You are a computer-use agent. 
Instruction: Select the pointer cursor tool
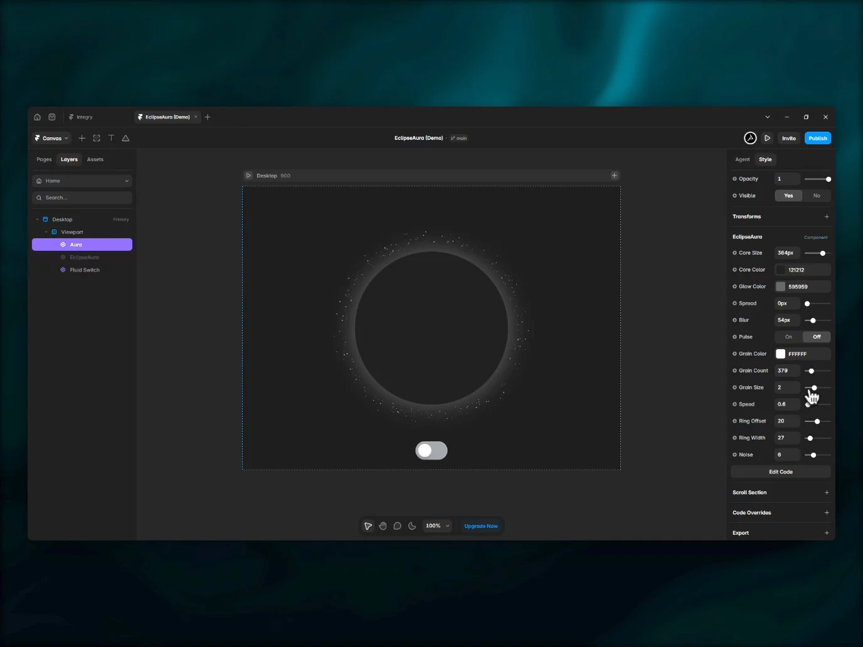tap(368, 526)
